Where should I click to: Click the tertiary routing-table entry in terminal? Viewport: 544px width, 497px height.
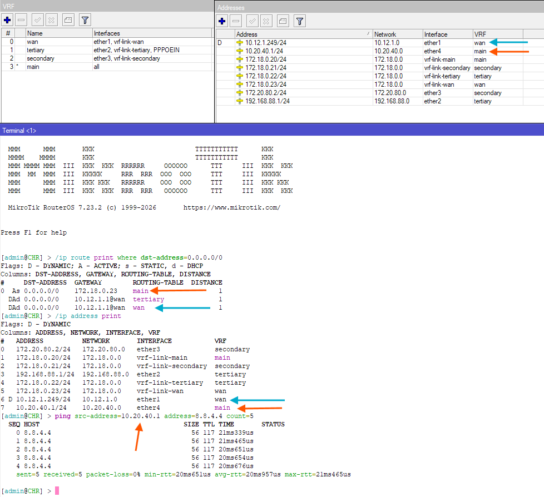[x=149, y=299]
